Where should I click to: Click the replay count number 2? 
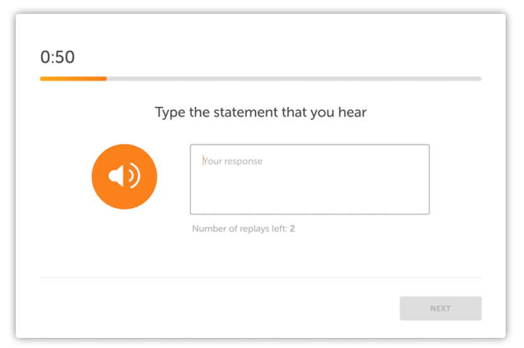[293, 228]
